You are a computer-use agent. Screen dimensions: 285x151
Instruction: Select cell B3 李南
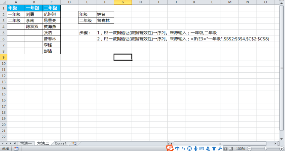tap(34, 20)
